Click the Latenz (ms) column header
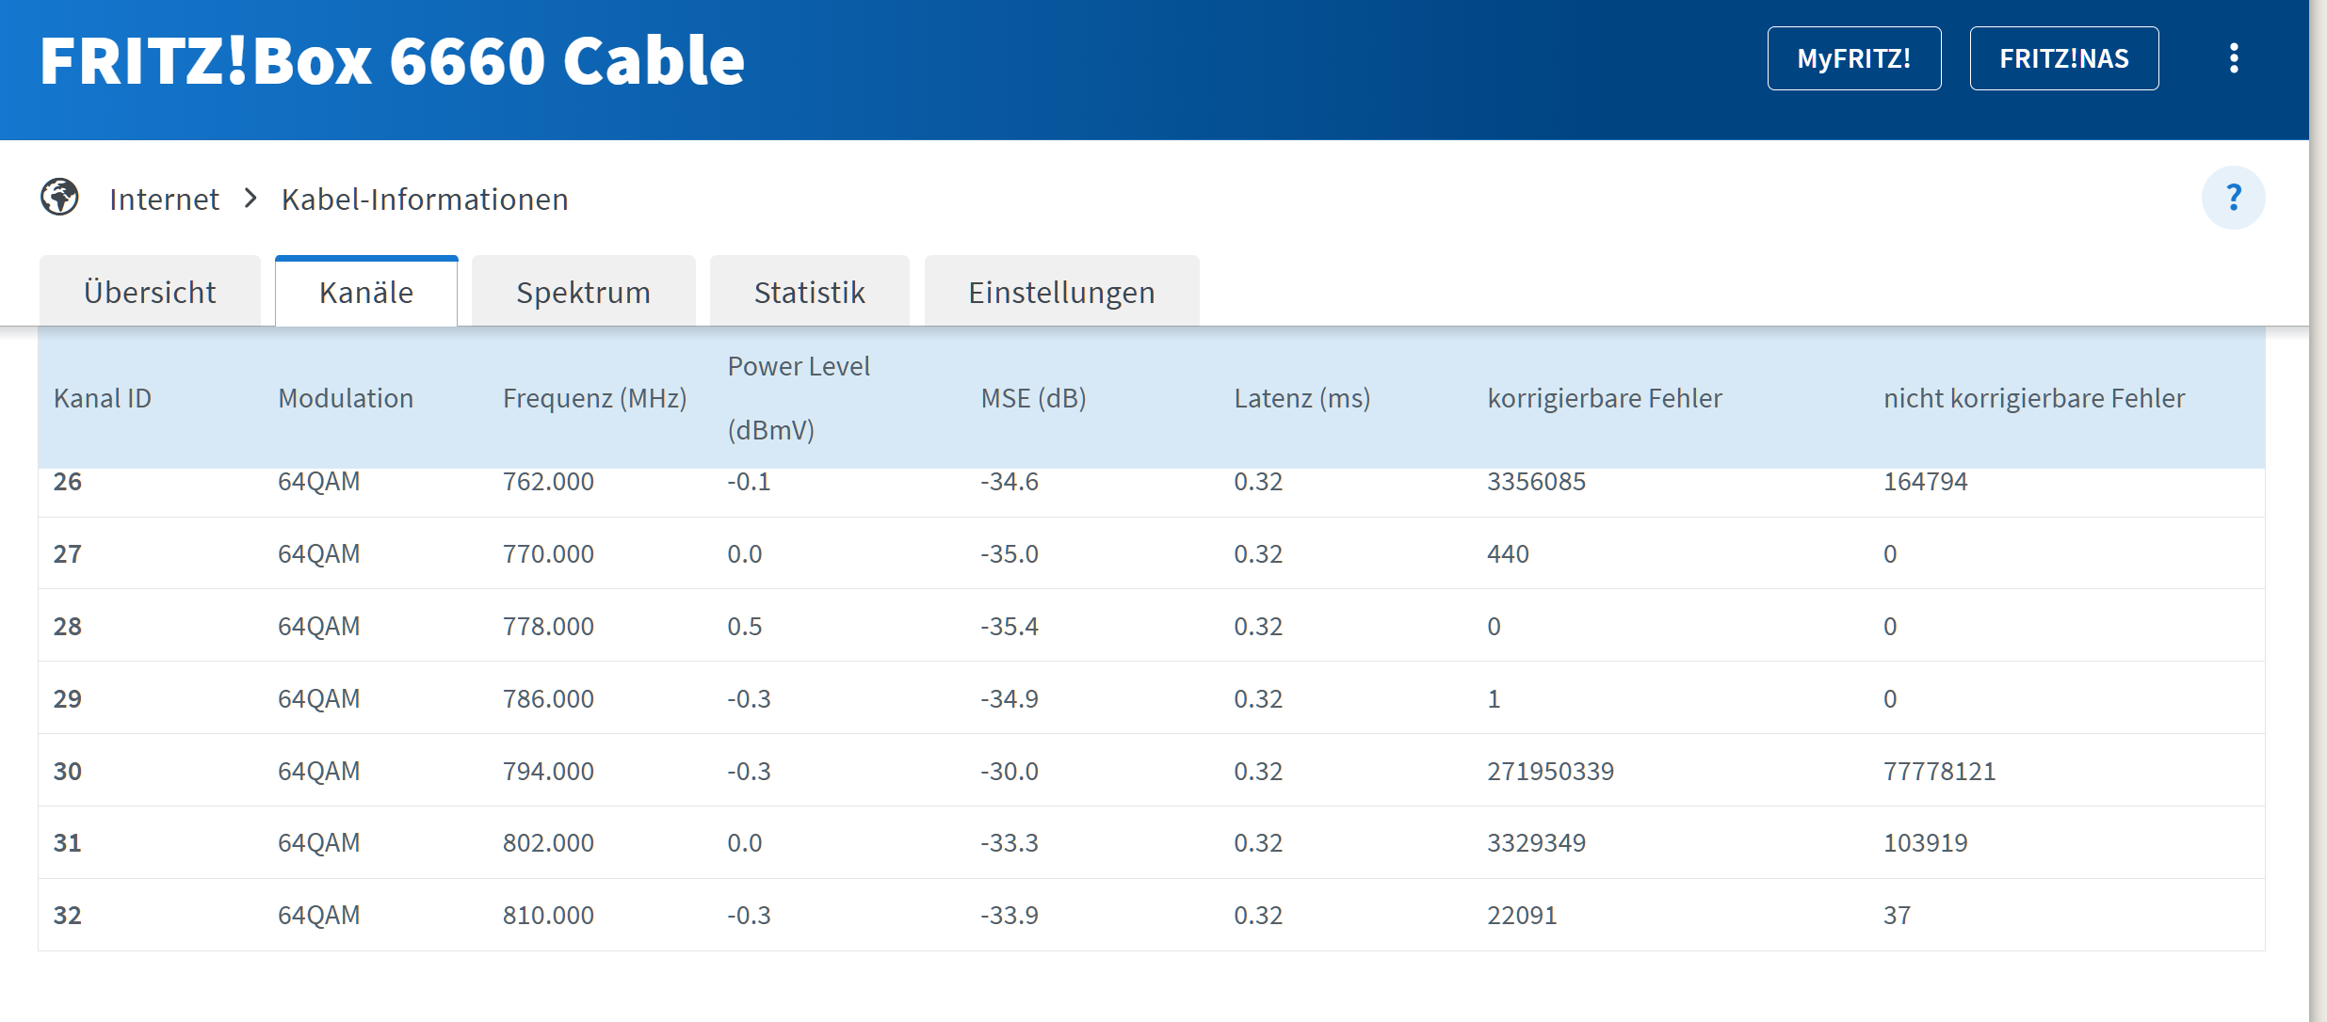 click(1302, 398)
